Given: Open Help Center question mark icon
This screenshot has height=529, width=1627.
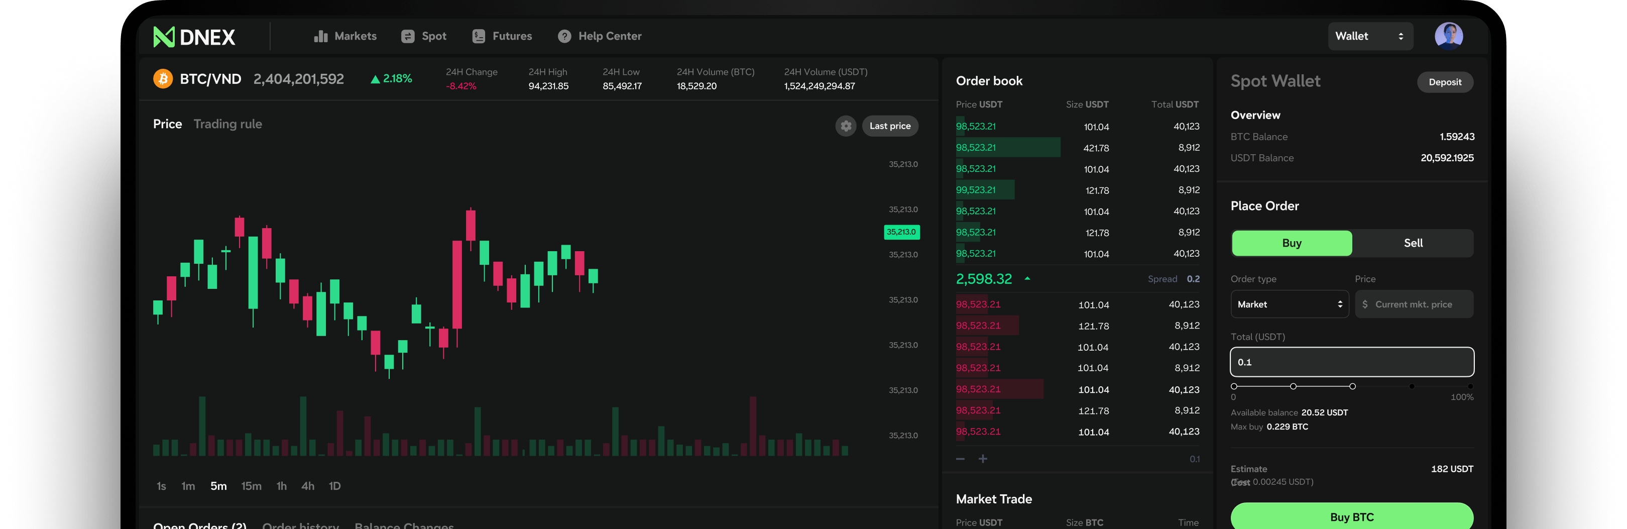Looking at the screenshot, I should click(564, 37).
